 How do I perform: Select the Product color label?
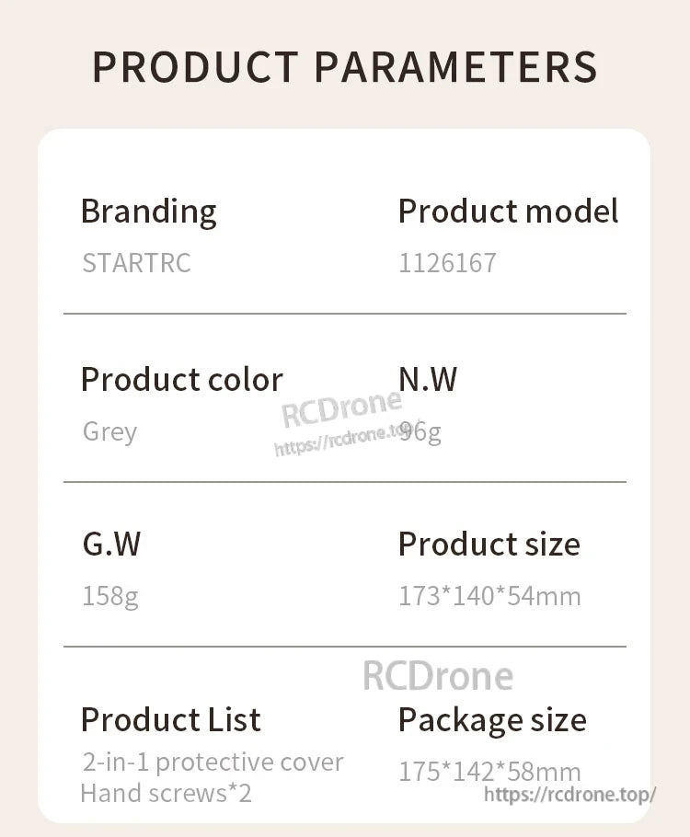pos(182,380)
